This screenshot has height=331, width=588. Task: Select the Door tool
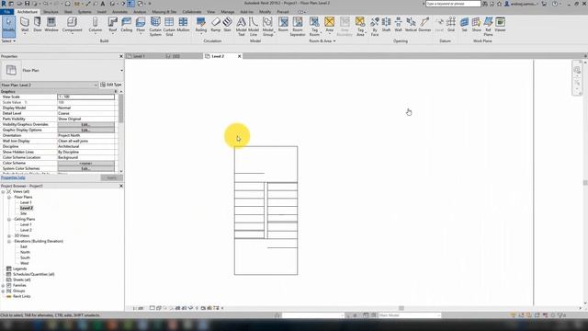tap(38, 25)
